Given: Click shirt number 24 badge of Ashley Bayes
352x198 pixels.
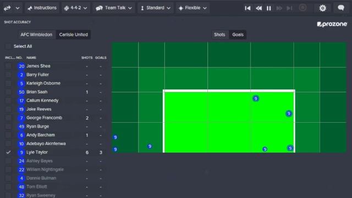Looking at the screenshot, I should (x=21, y=161).
